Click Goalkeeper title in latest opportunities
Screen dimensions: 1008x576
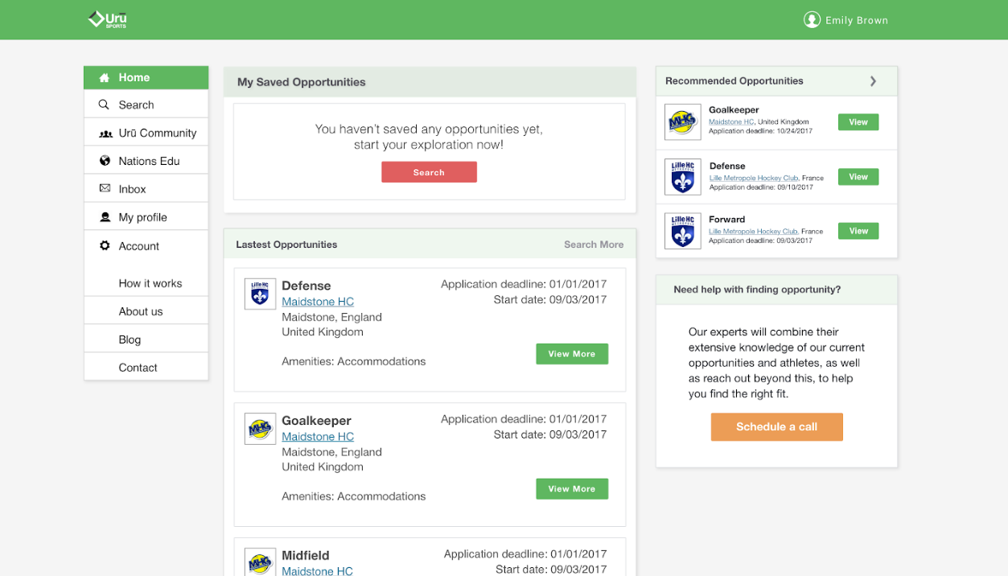click(x=316, y=421)
